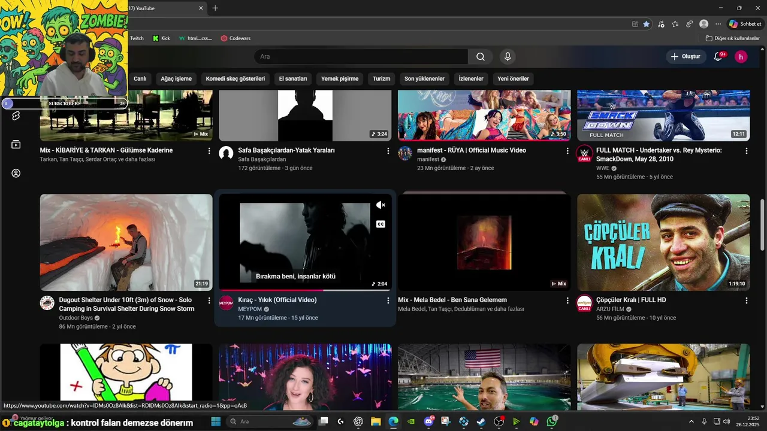Open the Çöpçüler Kralı thumbnail
Viewport: 767px width, 431px height.
[663, 242]
